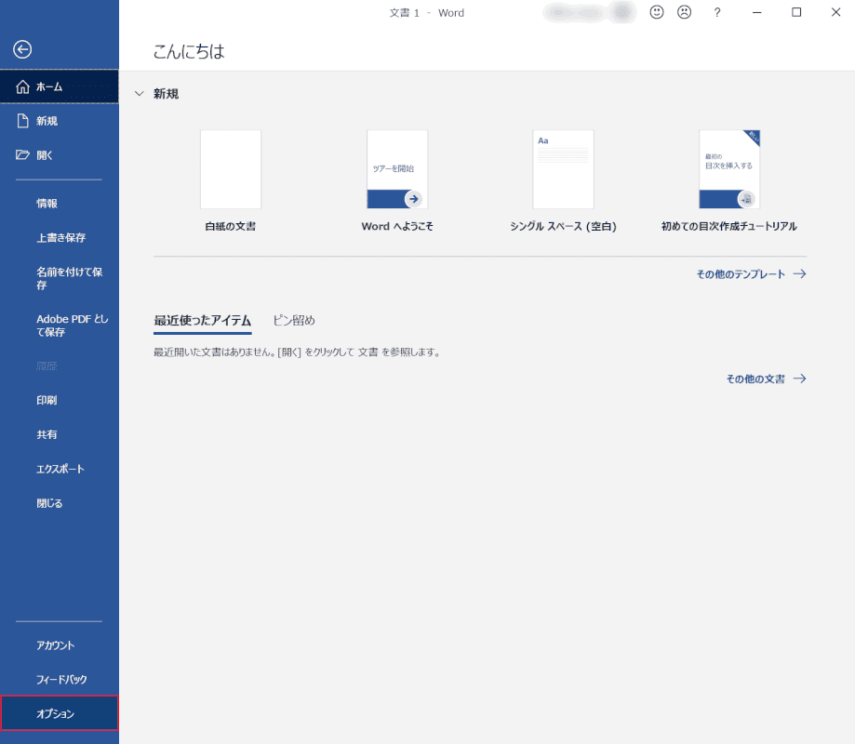Choose 閉じる from the sidebar
Image resolution: width=855 pixels, height=744 pixels.
pos(60,503)
